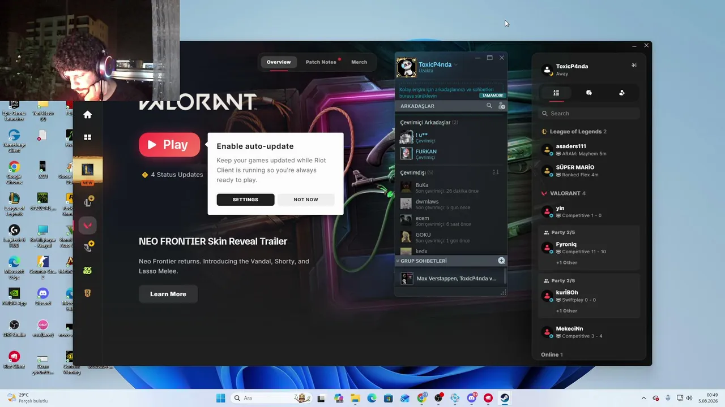
Task: Search Steam friends with the magnifier icon
Action: point(489,106)
